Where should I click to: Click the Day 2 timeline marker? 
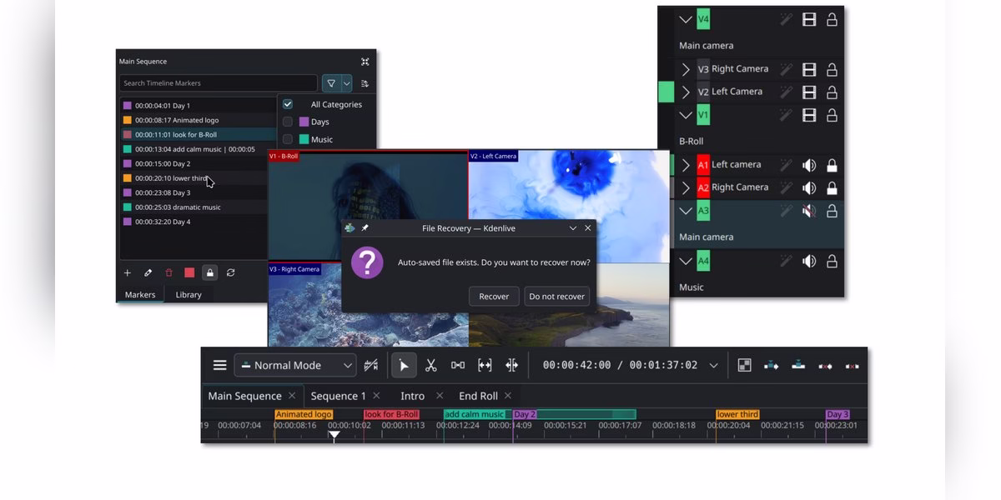pyautogui.click(x=525, y=414)
